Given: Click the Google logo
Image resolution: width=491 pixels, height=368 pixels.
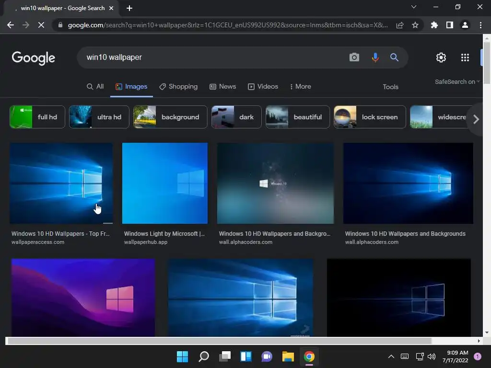Looking at the screenshot, I should [x=33, y=58].
